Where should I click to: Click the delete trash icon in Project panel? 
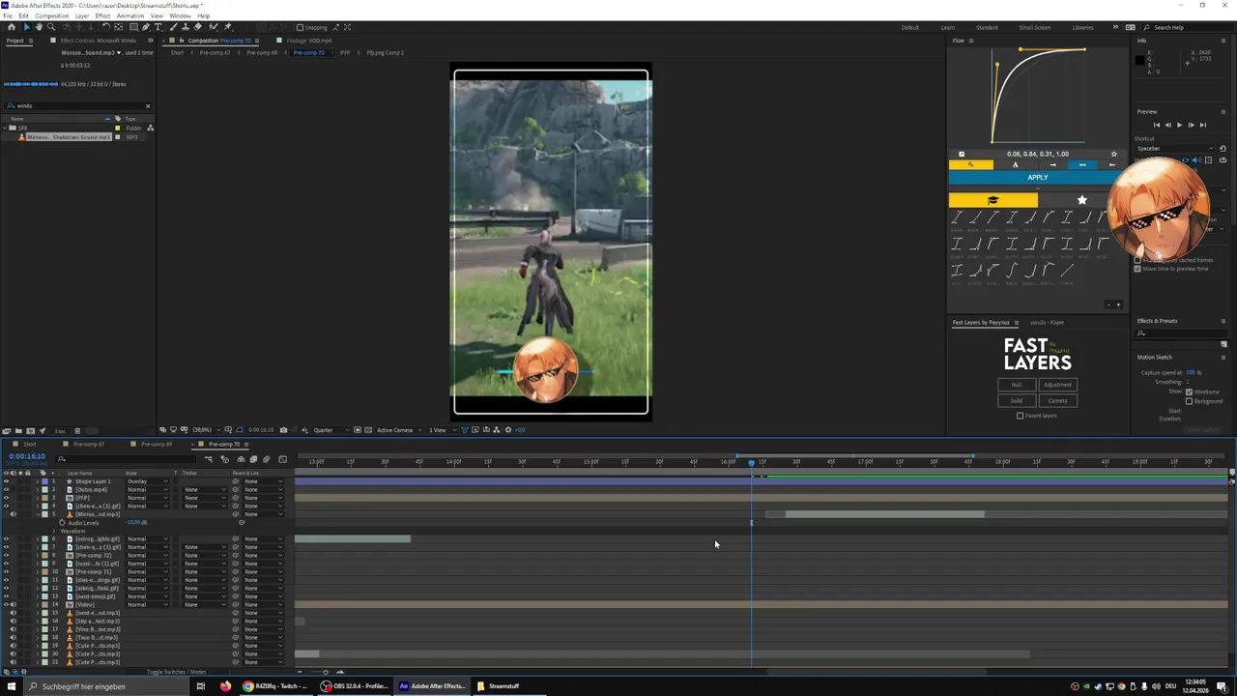(x=77, y=430)
